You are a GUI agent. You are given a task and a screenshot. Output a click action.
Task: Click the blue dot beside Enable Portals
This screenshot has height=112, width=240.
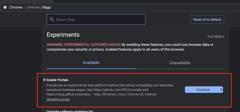click(44, 80)
